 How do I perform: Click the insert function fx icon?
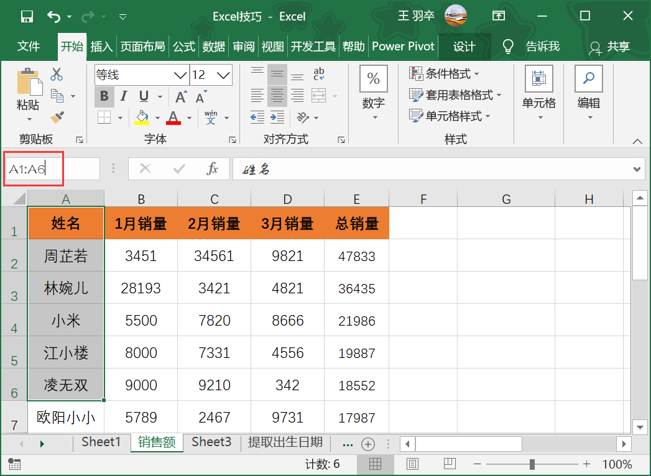click(x=212, y=169)
